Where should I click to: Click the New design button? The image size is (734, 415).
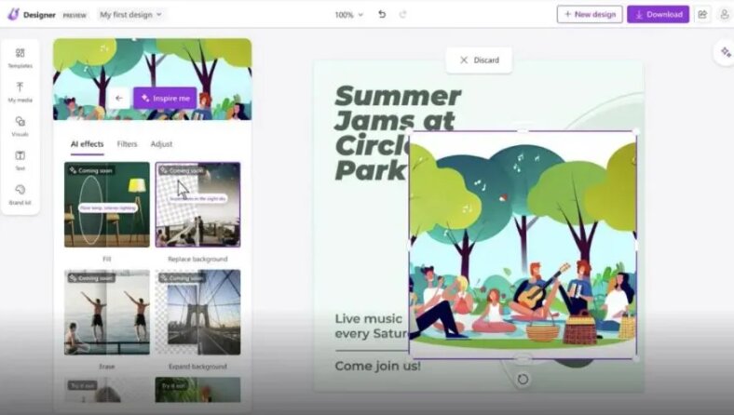590,15
